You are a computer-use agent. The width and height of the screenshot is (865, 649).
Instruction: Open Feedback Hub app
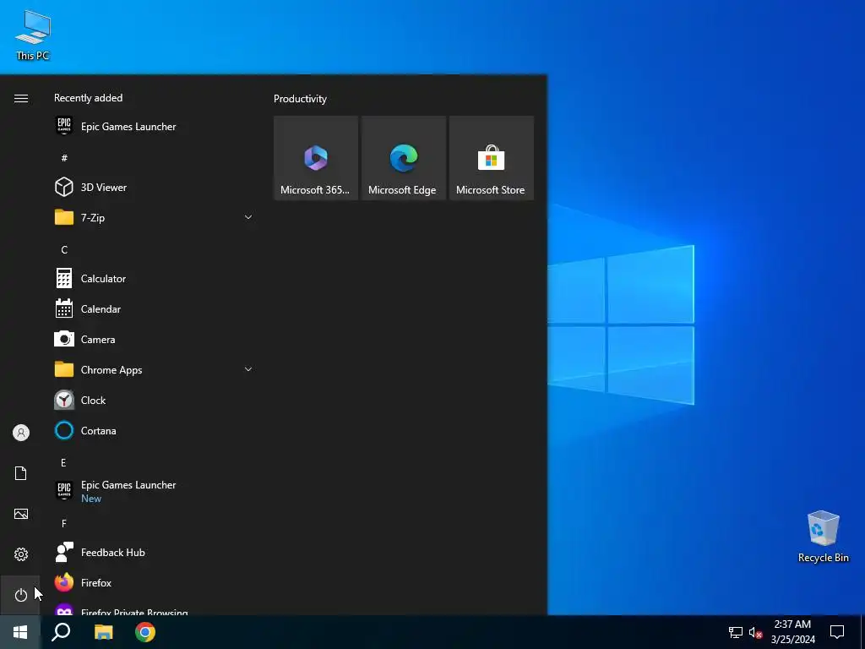155,553
